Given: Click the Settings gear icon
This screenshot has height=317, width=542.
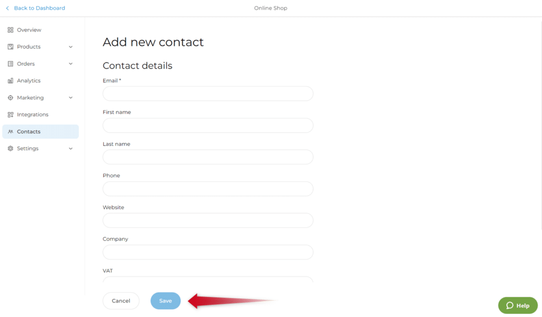Looking at the screenshot, I should tap(11, 148).
